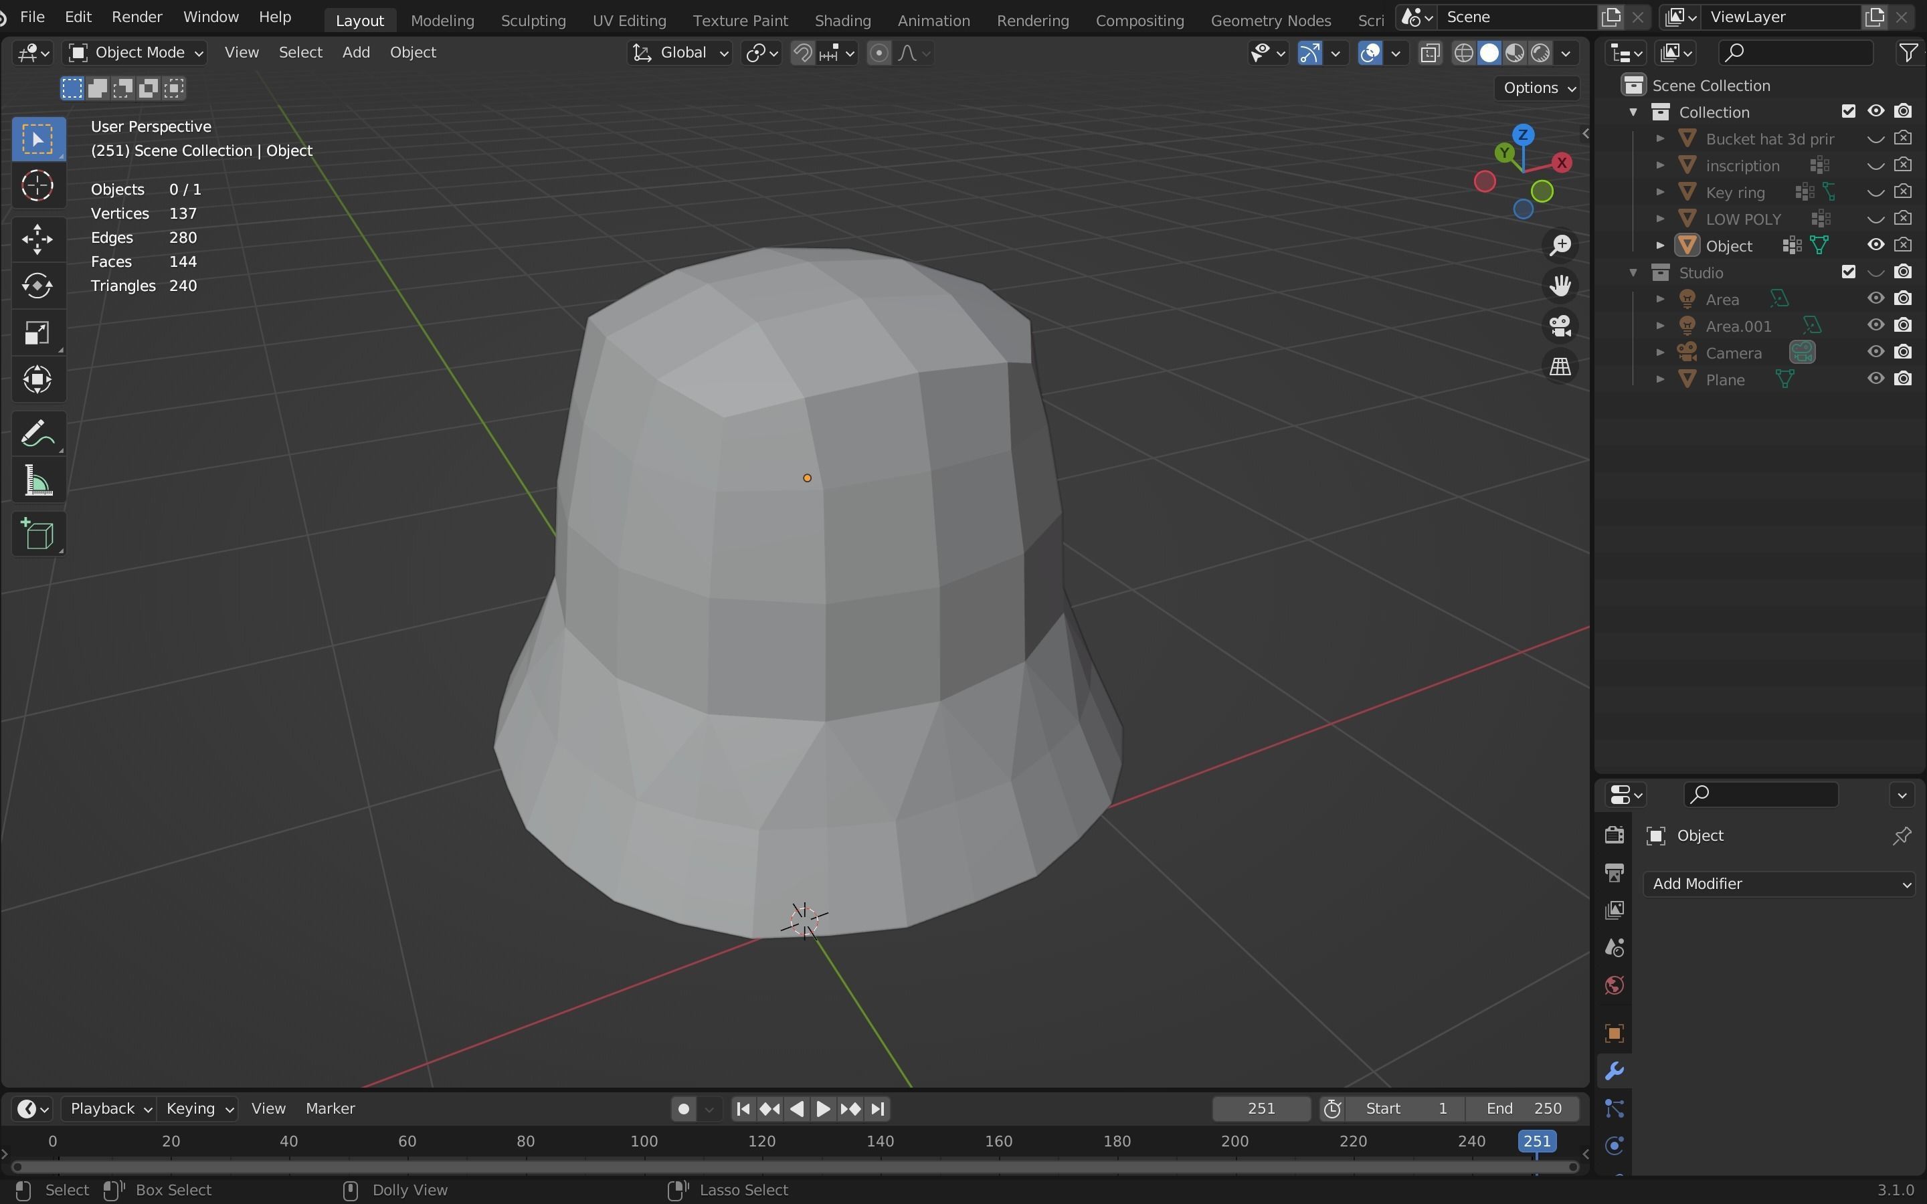Switch perspective/orthographic grid icon
Viewport: 1927px width, 1204px height.
click(1560, 367)
